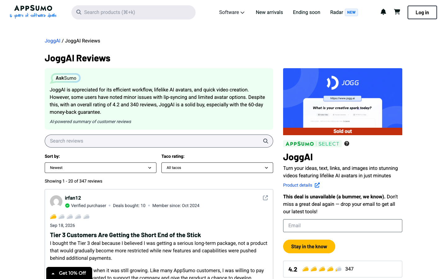Click 'Member since: Oct 2024' text
The width and height of the screenshot is (447, 279).
176,206
